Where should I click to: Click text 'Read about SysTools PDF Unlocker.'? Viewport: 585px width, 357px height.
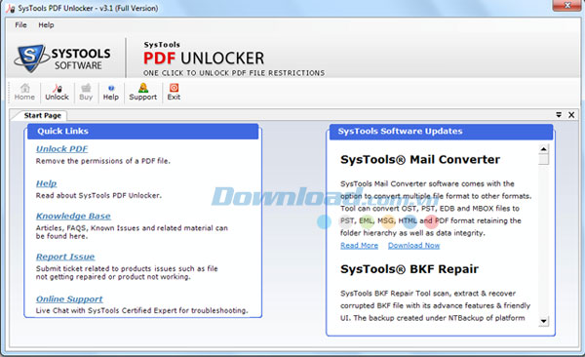click(98, 195)
